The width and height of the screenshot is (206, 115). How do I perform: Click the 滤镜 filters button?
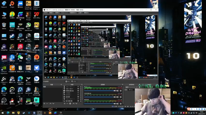point(74,82)
